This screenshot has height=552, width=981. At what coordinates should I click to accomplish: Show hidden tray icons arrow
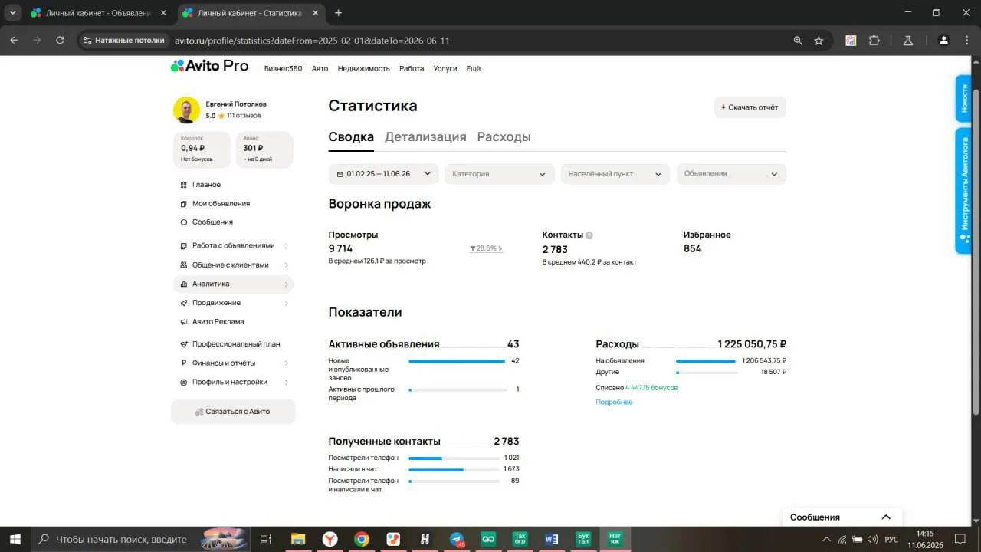[x=826, y=539]
